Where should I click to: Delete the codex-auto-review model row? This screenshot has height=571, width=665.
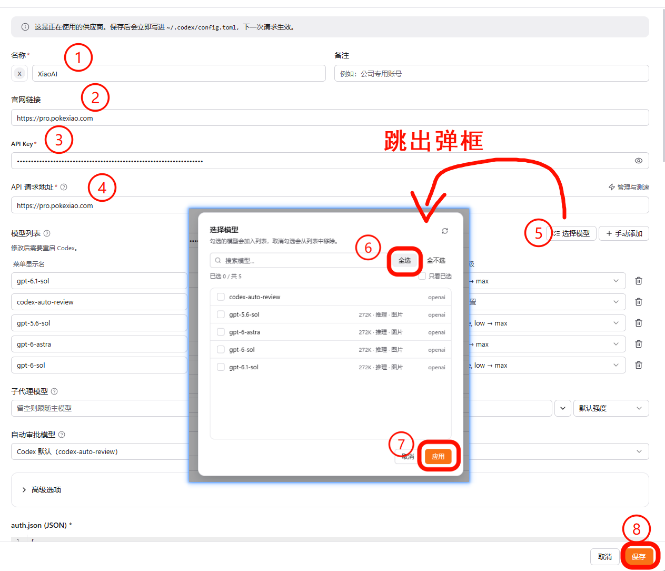tap(639, 302)
